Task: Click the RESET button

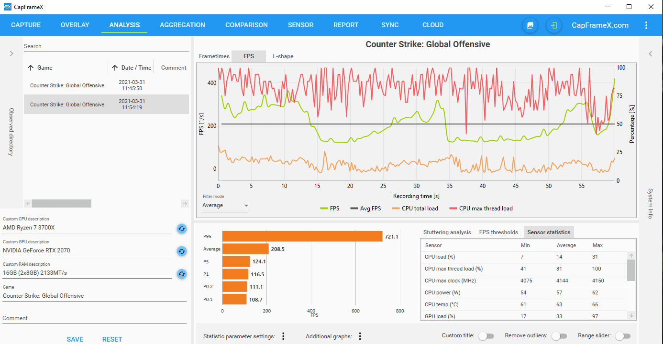Action: coord(112,339)
